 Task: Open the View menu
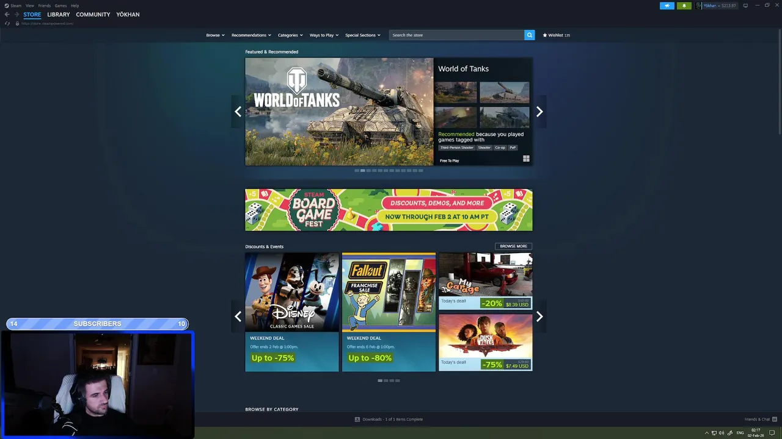(29, 5)
